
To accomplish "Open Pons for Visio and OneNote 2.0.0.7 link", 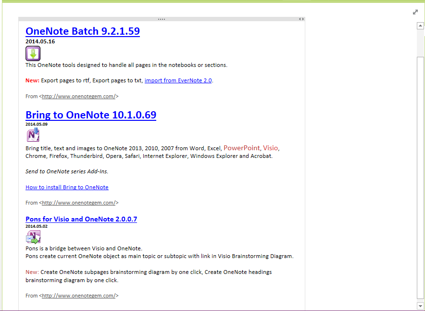I will [x=81, y=219].
